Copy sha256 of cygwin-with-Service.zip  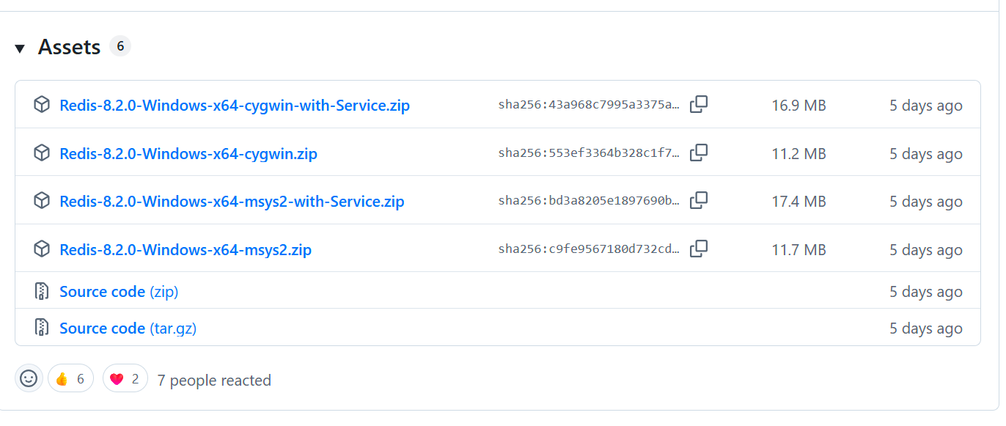[x=699, y=104]
